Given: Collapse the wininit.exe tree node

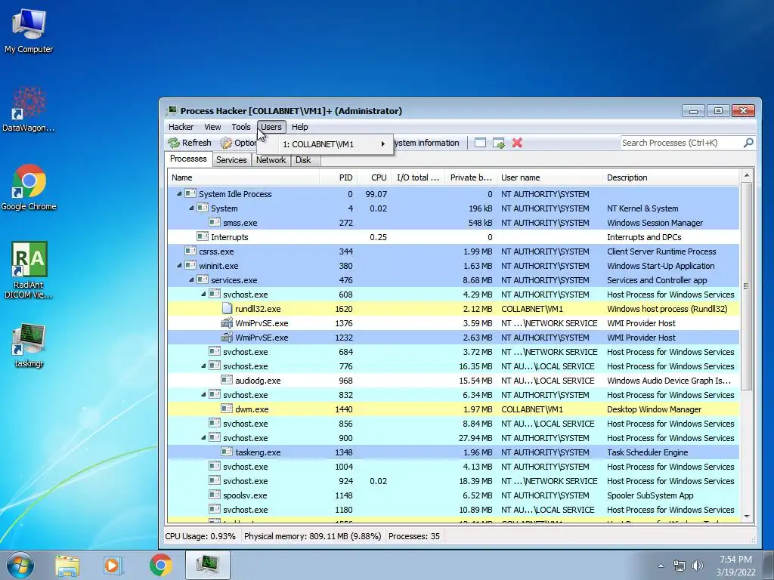Looking at the screenshot, I should tap(179, 265).
